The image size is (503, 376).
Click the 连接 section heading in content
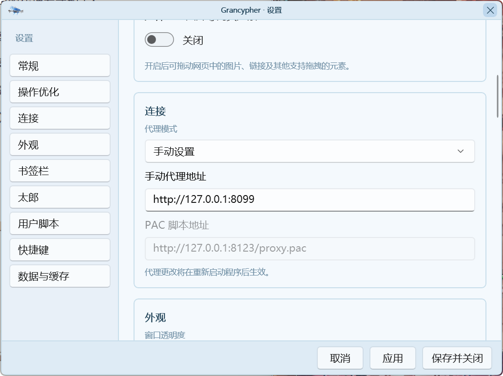[x=155, y=111]
